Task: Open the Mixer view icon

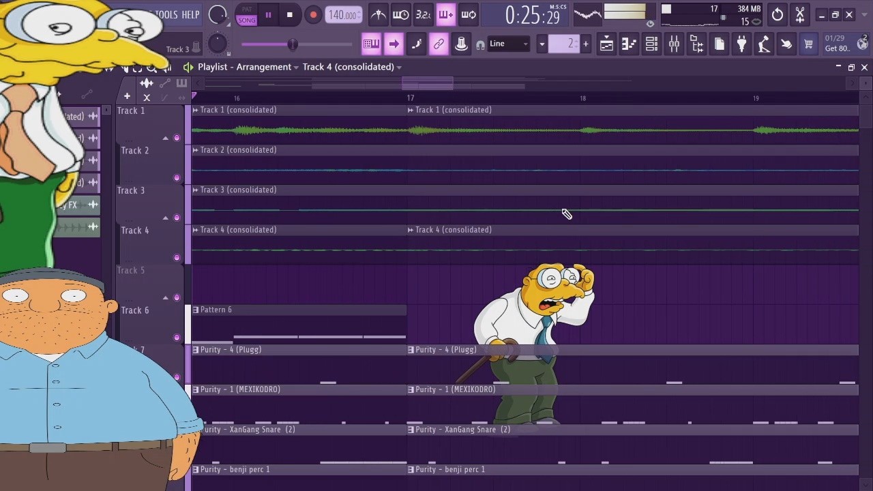Action: click(x=674, y=44)
